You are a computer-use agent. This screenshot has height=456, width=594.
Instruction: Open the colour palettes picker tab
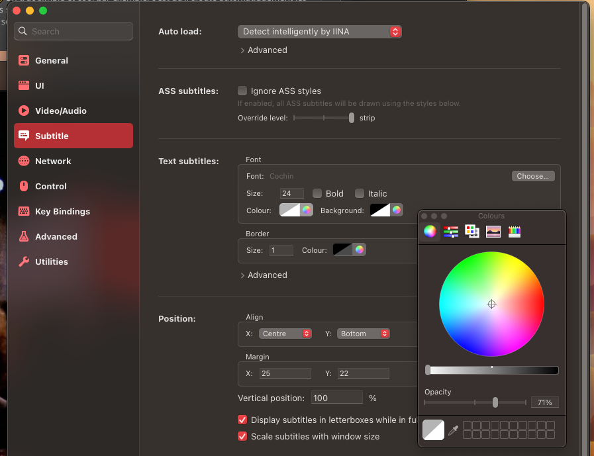coord(472,231)
